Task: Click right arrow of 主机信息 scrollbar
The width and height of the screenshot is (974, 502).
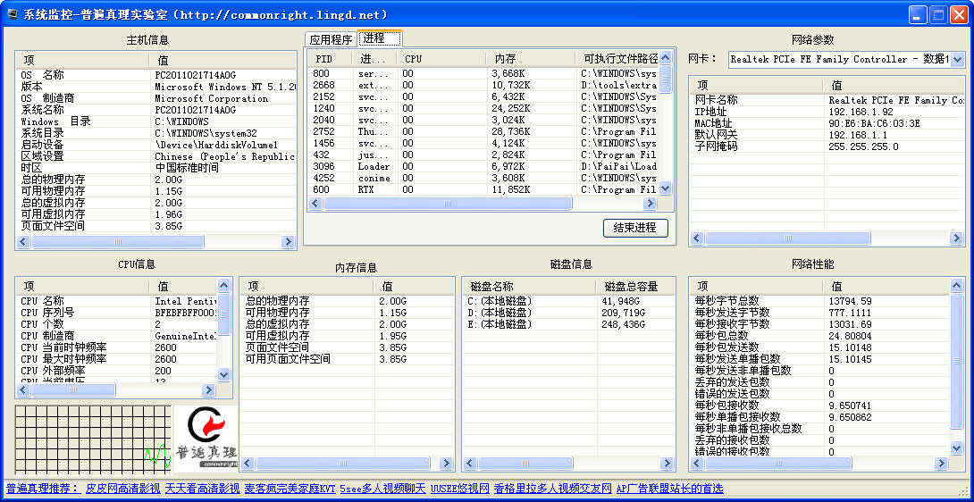Action: click(288, 242)
